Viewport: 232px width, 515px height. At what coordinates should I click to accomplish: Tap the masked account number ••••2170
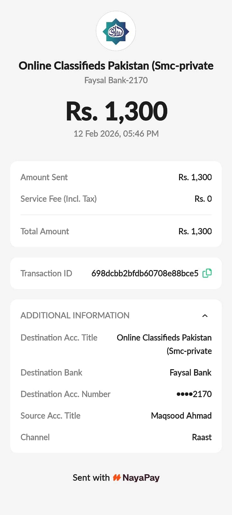tap(194, 394)
